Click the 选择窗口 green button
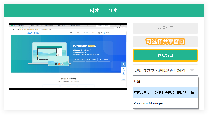The image size is (209, 115). tap(165, 55)
